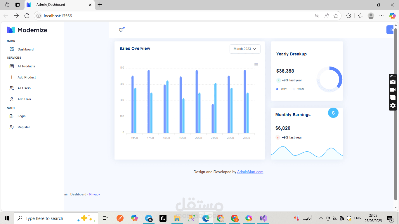The image size is (399, 224).
Task: Click the video record icon on side overlay
Action: click(393, 90)
